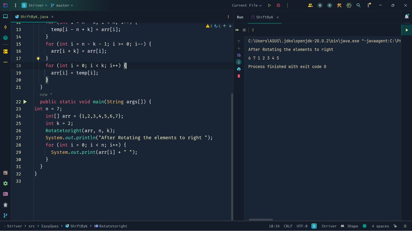Show more tool windows ellipsis
The image size is (412, 231).
[5, 62]
